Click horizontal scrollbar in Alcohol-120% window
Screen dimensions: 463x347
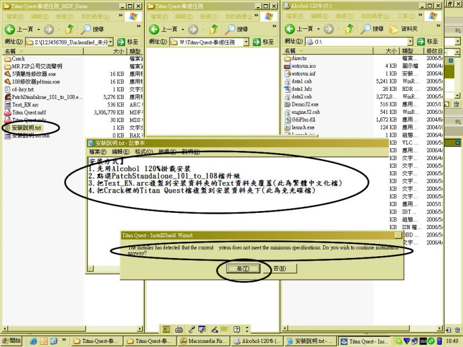click(363, 328)
